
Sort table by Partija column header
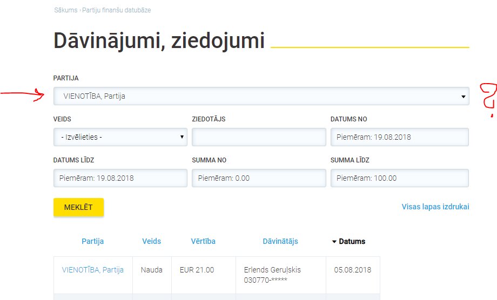(x=93, y=241)
